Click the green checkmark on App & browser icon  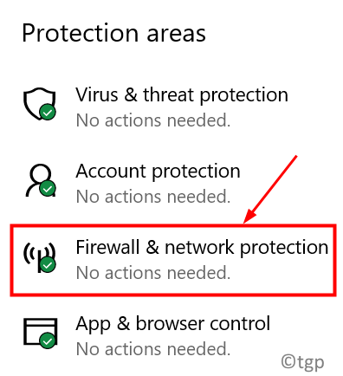(48, 340)
